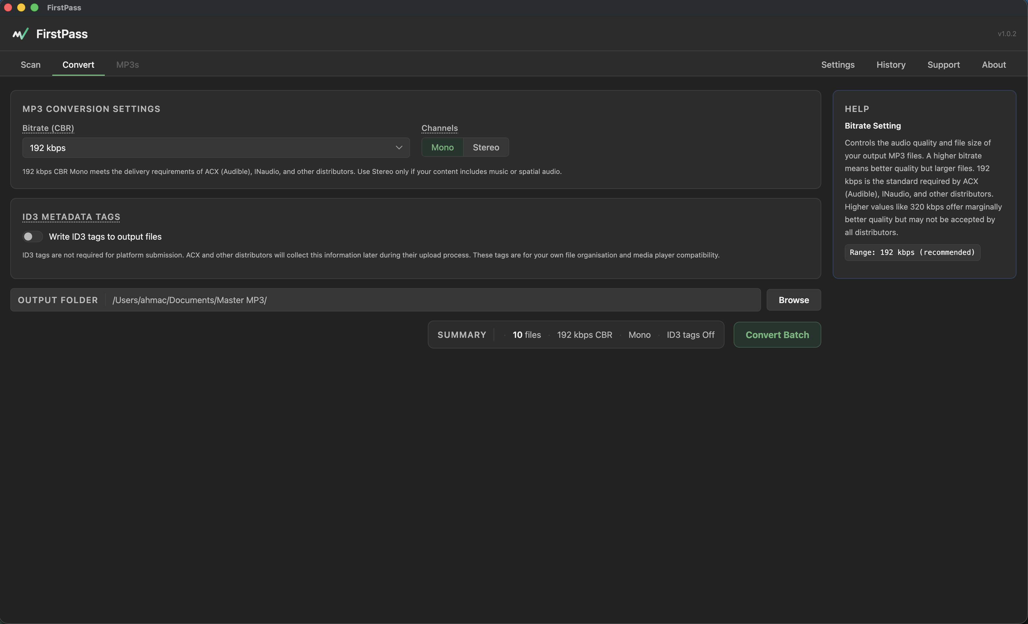Select the Convert tab
The image size is (1028, 624).
pyautogui.click(x=78, y=65)
